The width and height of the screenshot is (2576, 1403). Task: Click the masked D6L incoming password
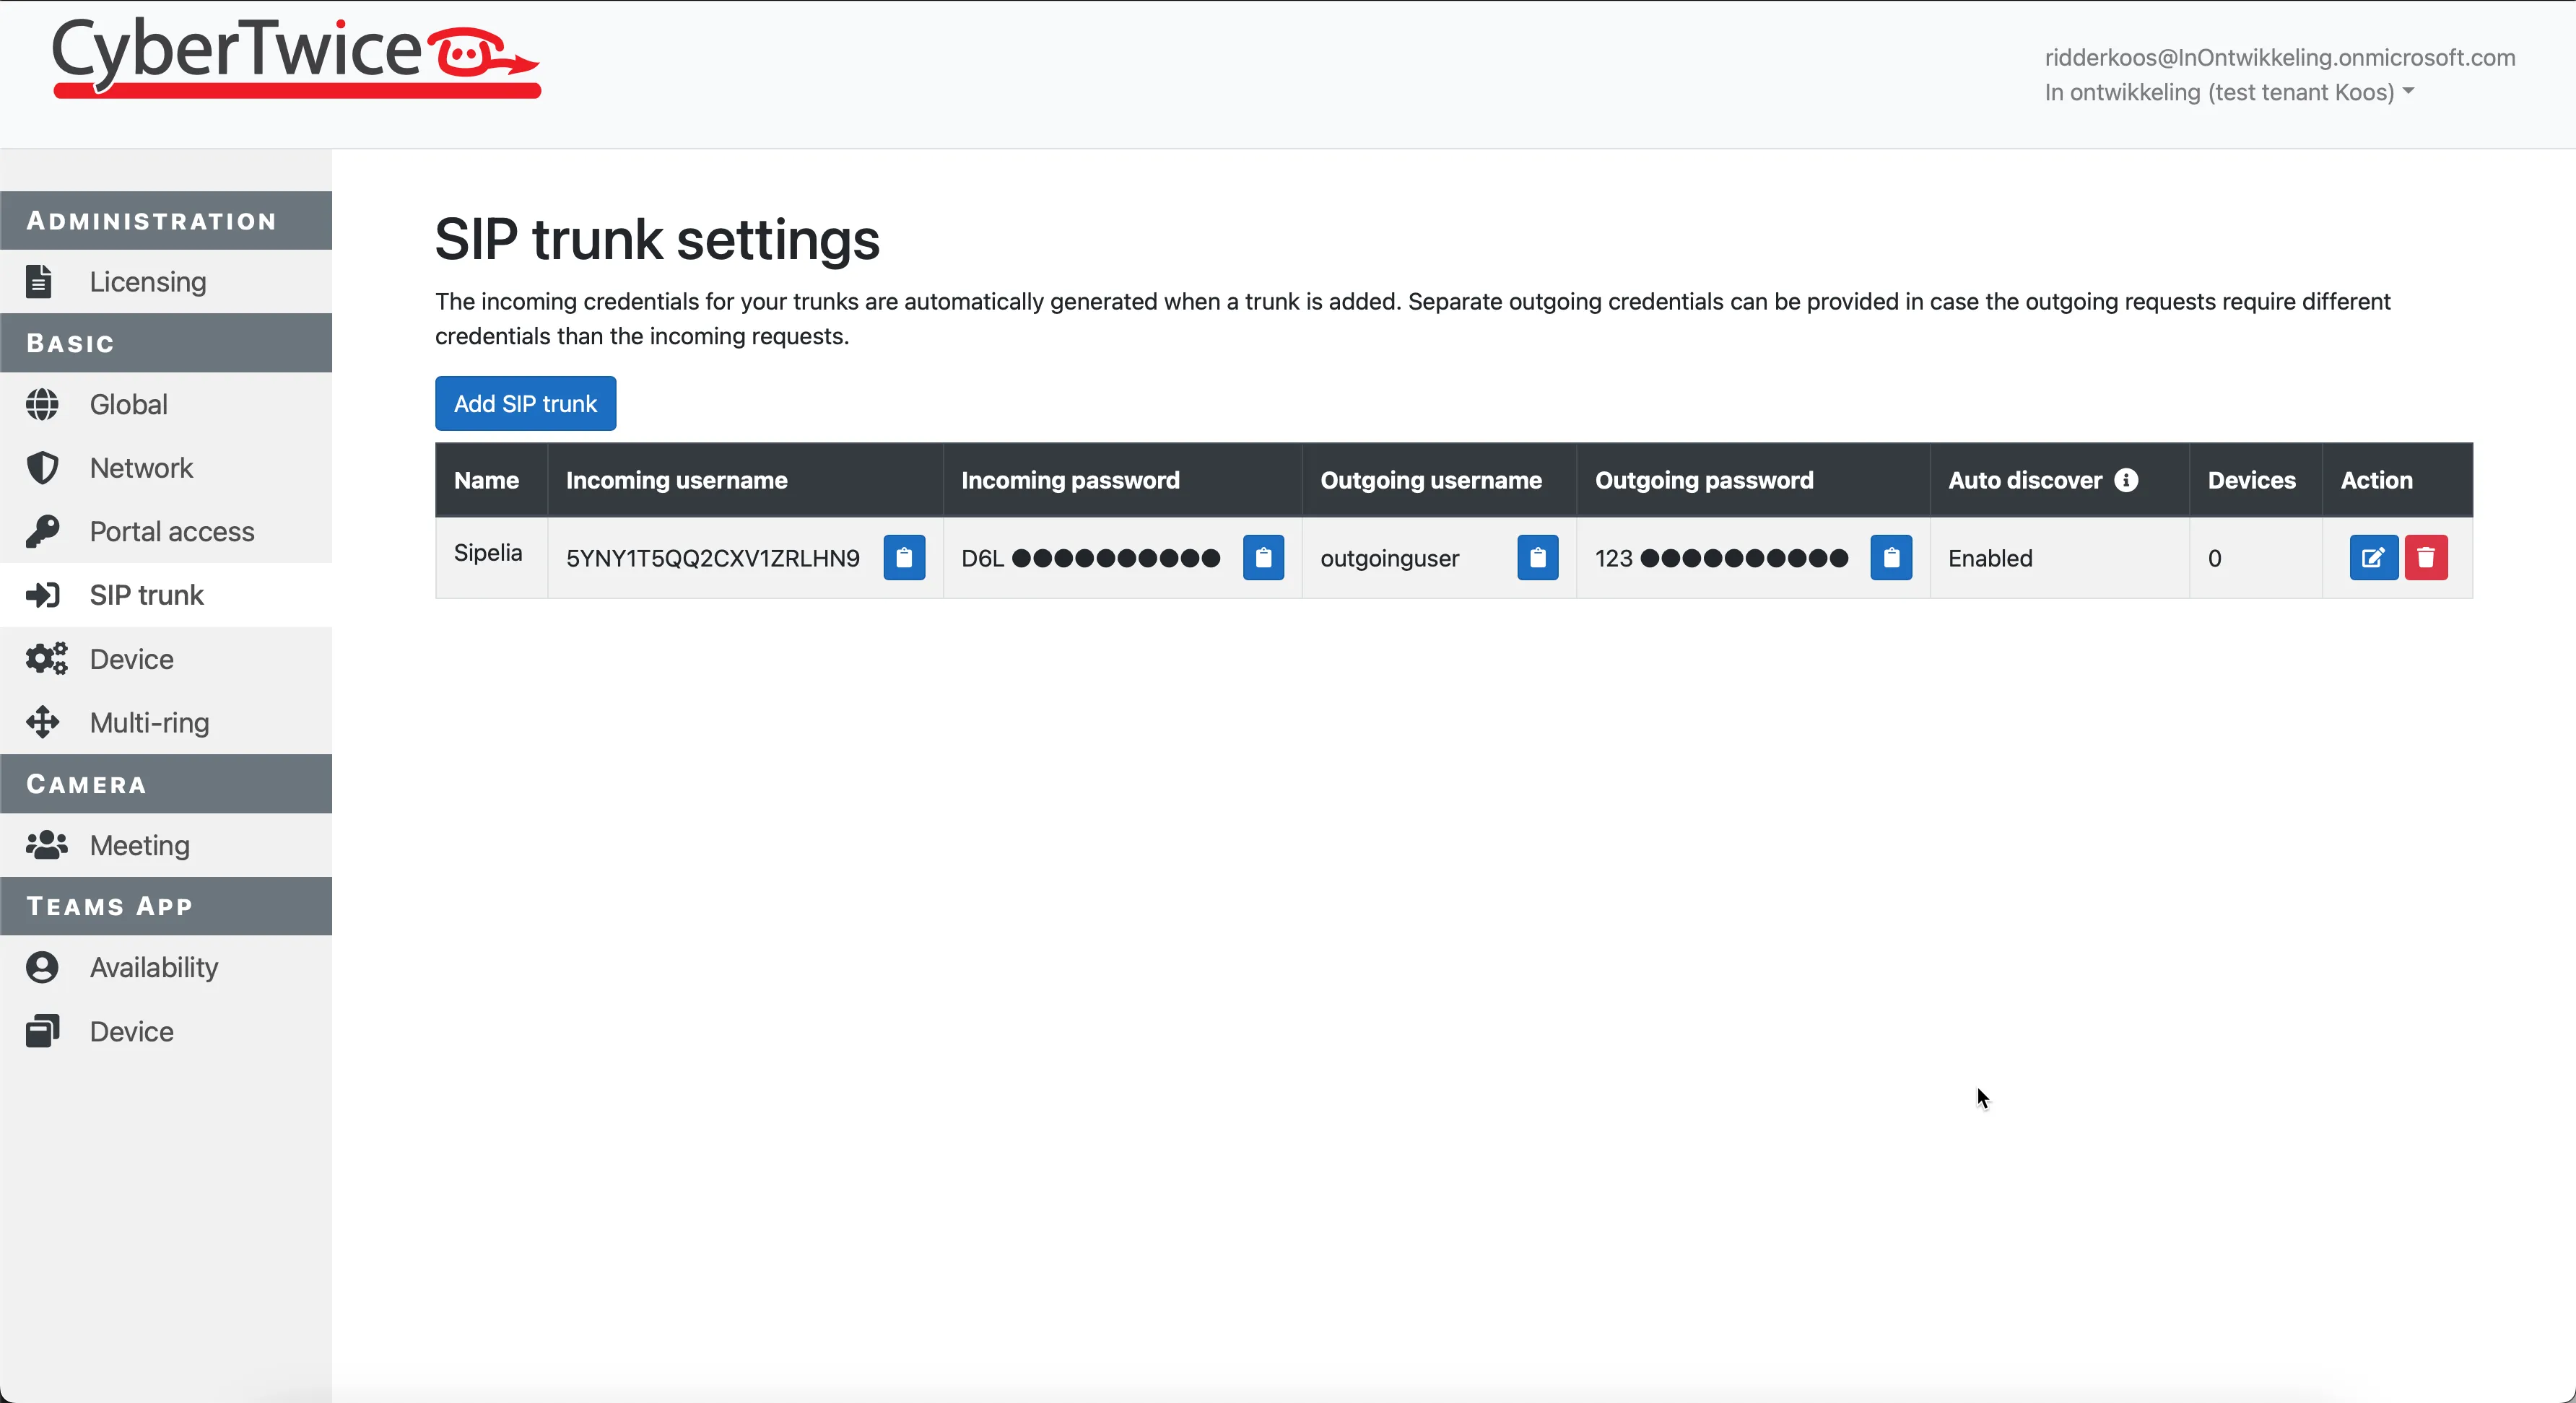[1090, 559]
